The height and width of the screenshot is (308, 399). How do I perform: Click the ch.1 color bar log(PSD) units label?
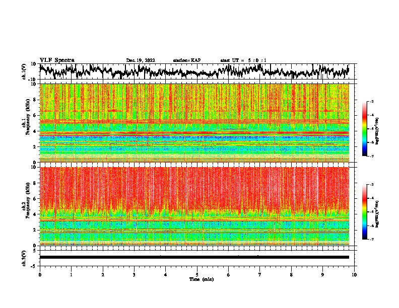(377, 131)
